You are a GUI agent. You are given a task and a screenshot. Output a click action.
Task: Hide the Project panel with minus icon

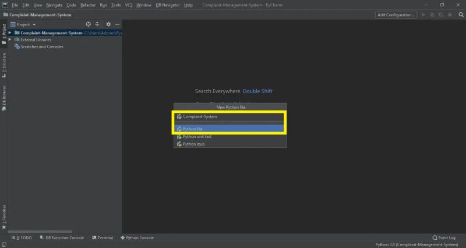click(x=118, y=24)
